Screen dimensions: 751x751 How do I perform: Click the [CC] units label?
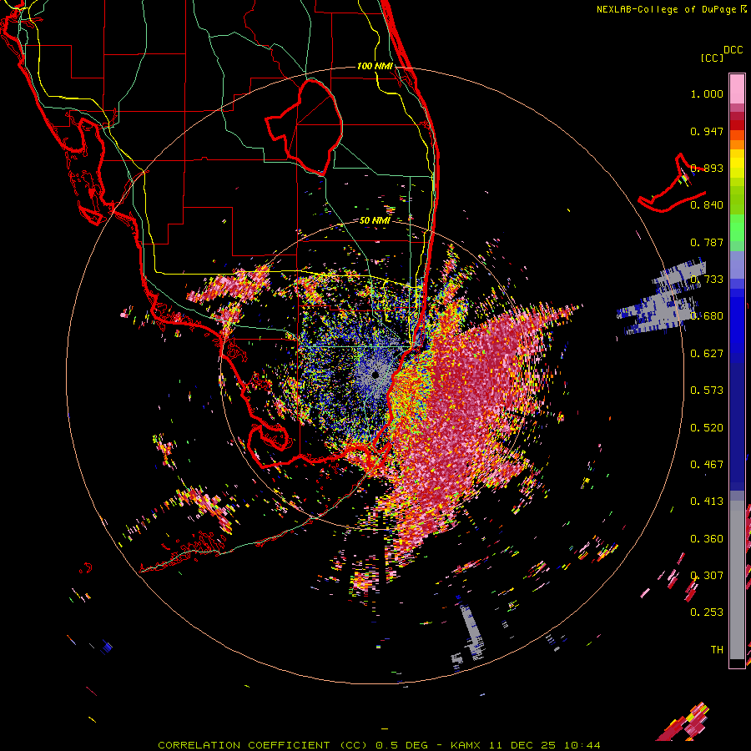tap(712, 58)
